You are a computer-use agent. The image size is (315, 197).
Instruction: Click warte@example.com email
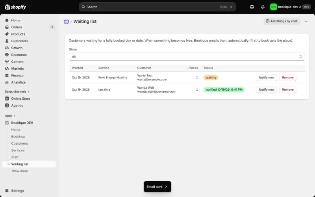click(152, 80)
